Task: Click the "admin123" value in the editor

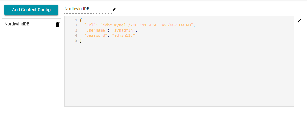Action: [x=123, y=35]
